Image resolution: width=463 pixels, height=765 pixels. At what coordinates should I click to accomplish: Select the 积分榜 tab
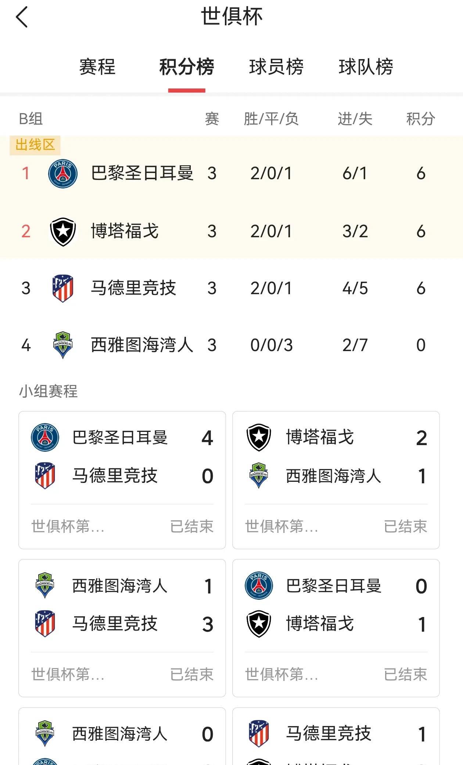coord(187,67)
